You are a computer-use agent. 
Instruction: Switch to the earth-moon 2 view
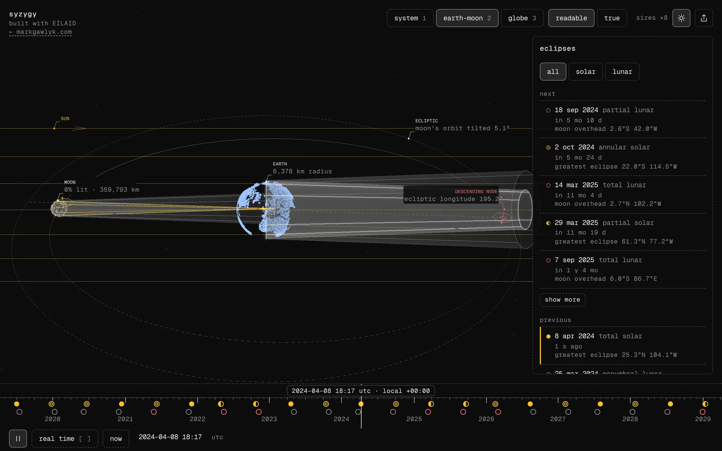467,18
